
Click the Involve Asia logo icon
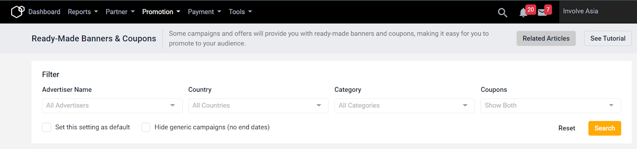coord(18,12)
